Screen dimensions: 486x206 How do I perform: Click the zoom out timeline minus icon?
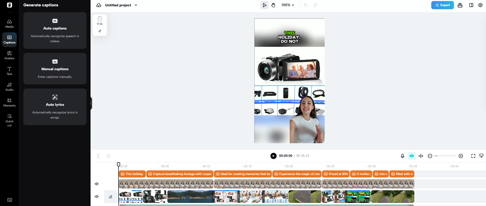(430, 156)
